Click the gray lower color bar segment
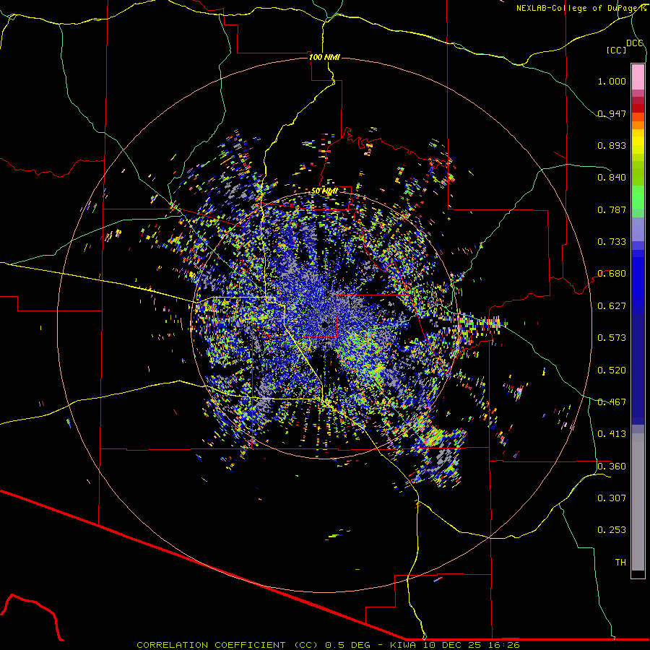Image resolution: width=650 pixels, height=650 pixels. (638, 502)
